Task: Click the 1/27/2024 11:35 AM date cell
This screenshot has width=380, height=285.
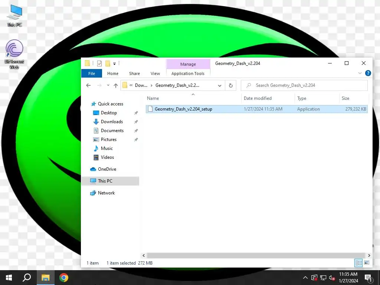Action: 263,109
